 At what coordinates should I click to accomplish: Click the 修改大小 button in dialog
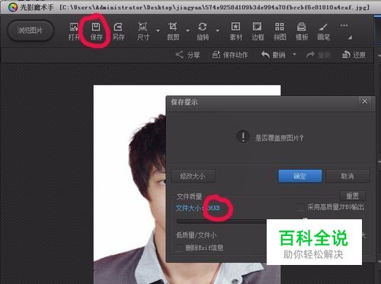tap(193, 176)
